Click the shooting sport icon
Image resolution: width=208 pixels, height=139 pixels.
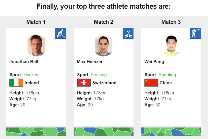(196, 34)
